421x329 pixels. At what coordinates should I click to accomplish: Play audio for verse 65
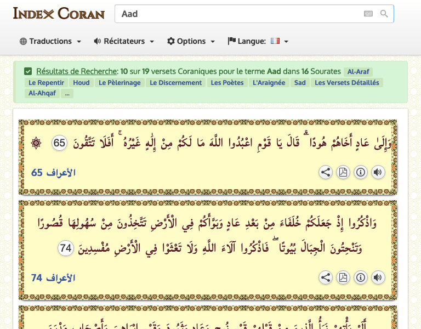click(x=378, y=173)
